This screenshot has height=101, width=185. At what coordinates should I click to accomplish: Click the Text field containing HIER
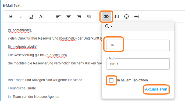[x=138, y=64]
